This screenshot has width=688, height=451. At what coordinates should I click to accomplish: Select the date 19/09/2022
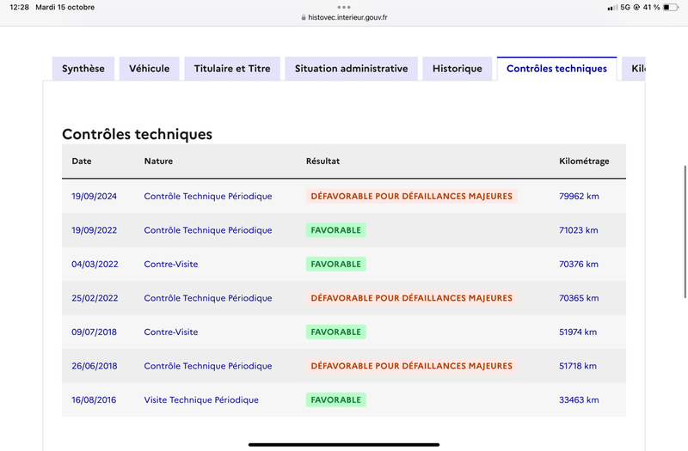coord(95,230)
